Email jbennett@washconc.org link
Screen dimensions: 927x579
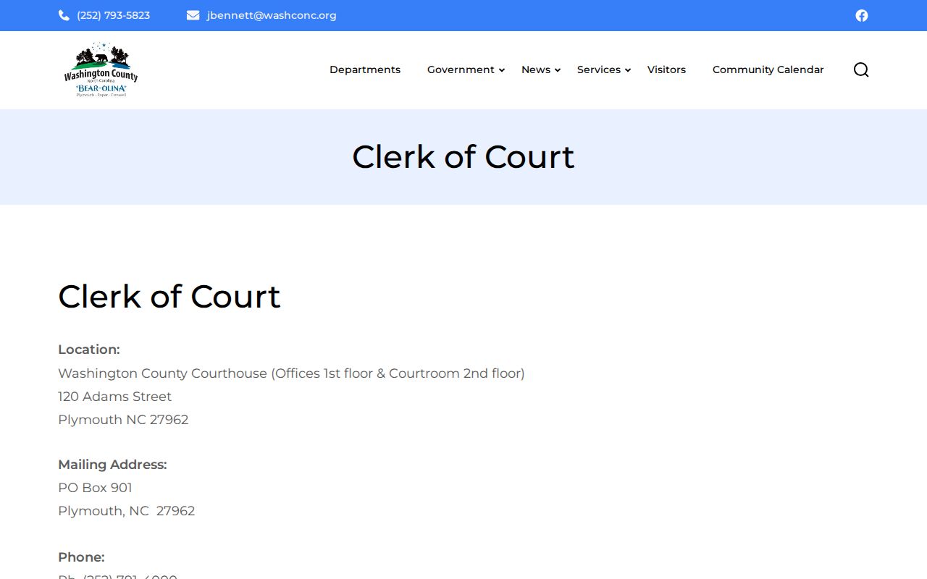point(272,15)
